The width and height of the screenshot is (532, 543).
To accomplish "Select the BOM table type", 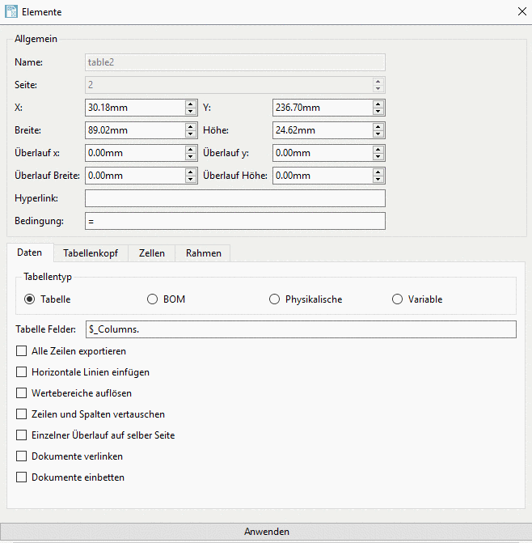I will click(152, 299).
